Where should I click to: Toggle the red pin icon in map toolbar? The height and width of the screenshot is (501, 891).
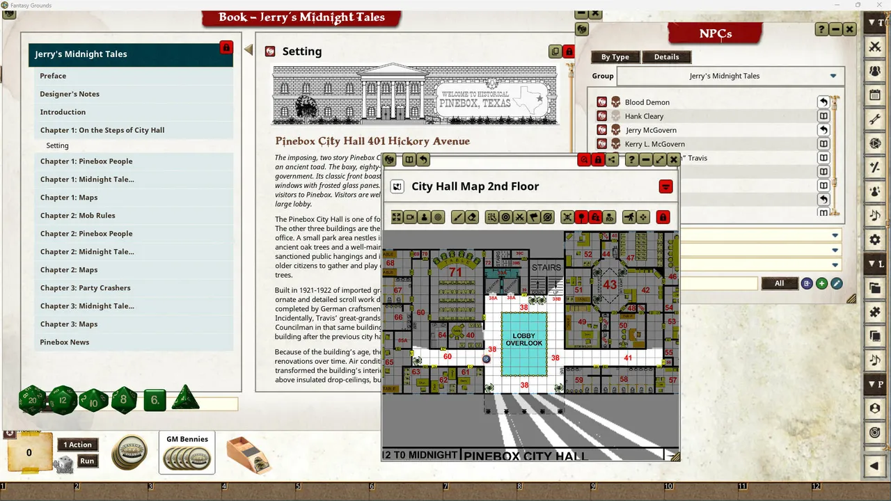581,217
